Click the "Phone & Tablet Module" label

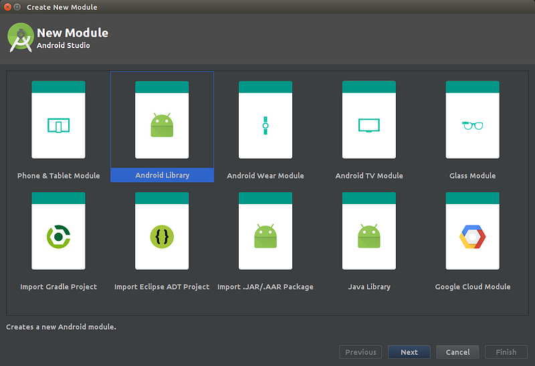(59, 176)
